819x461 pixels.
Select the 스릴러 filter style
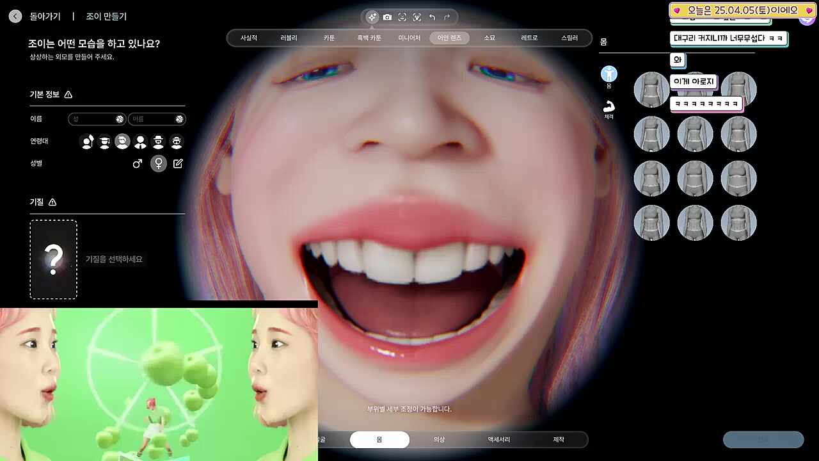click(x=569, y=38)
